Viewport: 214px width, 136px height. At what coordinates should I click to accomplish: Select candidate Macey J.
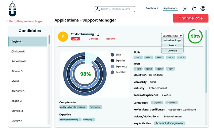(27, 121)
